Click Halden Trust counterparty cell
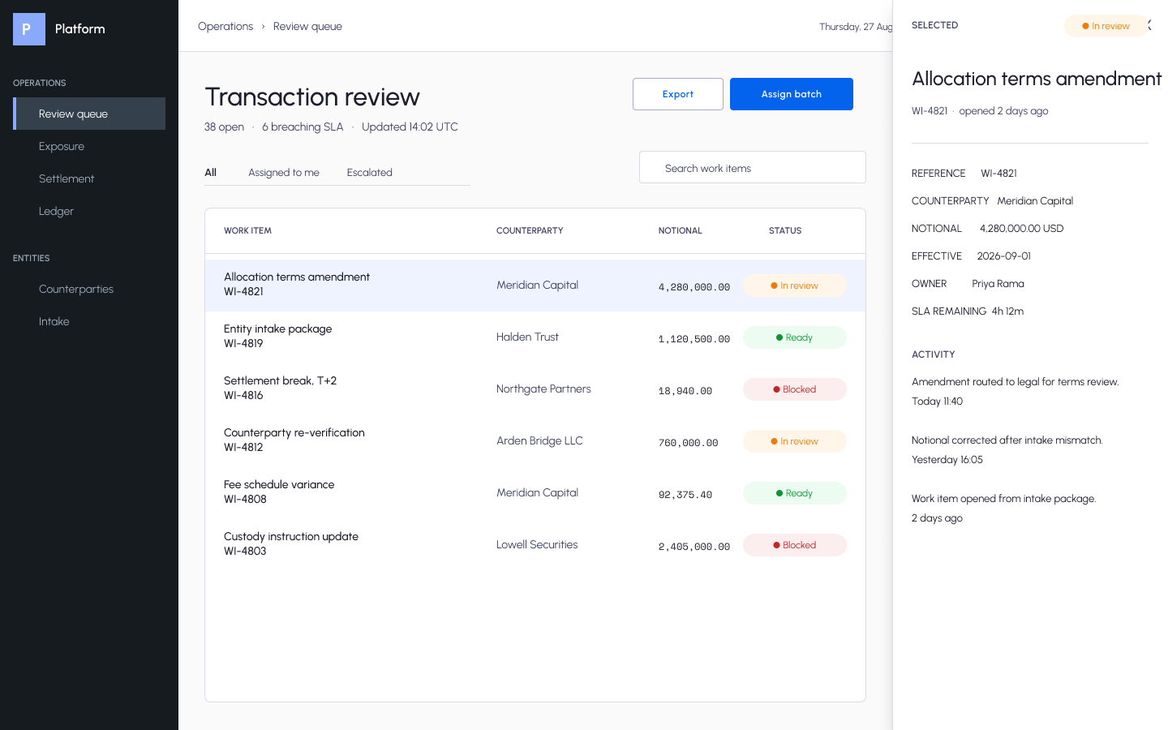The image size is (1168, 730). [527, 337]
